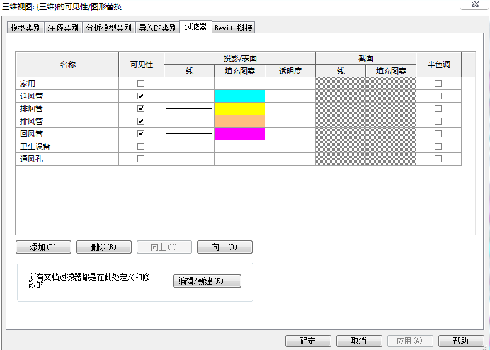Image resolution: width=490 pixels, height=350 pixels.
Task: Open the 注释类别 tab
Action: [63, 28]
